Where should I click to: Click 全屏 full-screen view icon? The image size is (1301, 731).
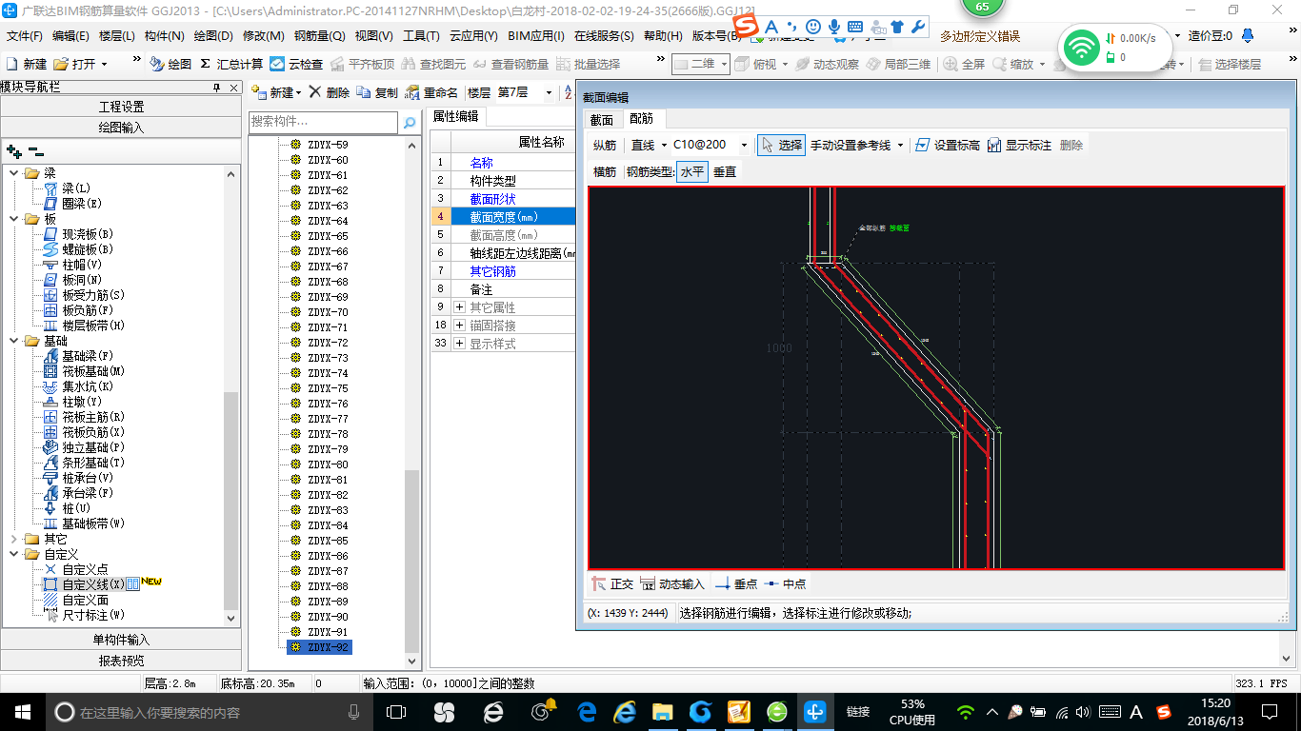pos(951,64)
